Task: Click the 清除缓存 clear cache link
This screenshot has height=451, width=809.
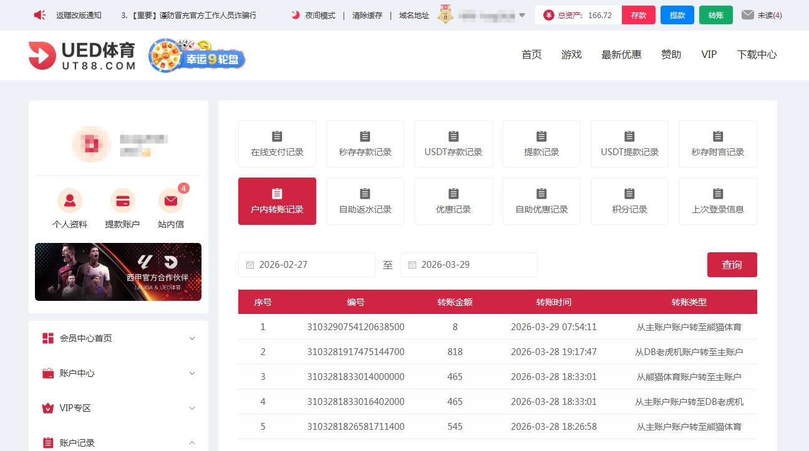Action: (367, 15)
